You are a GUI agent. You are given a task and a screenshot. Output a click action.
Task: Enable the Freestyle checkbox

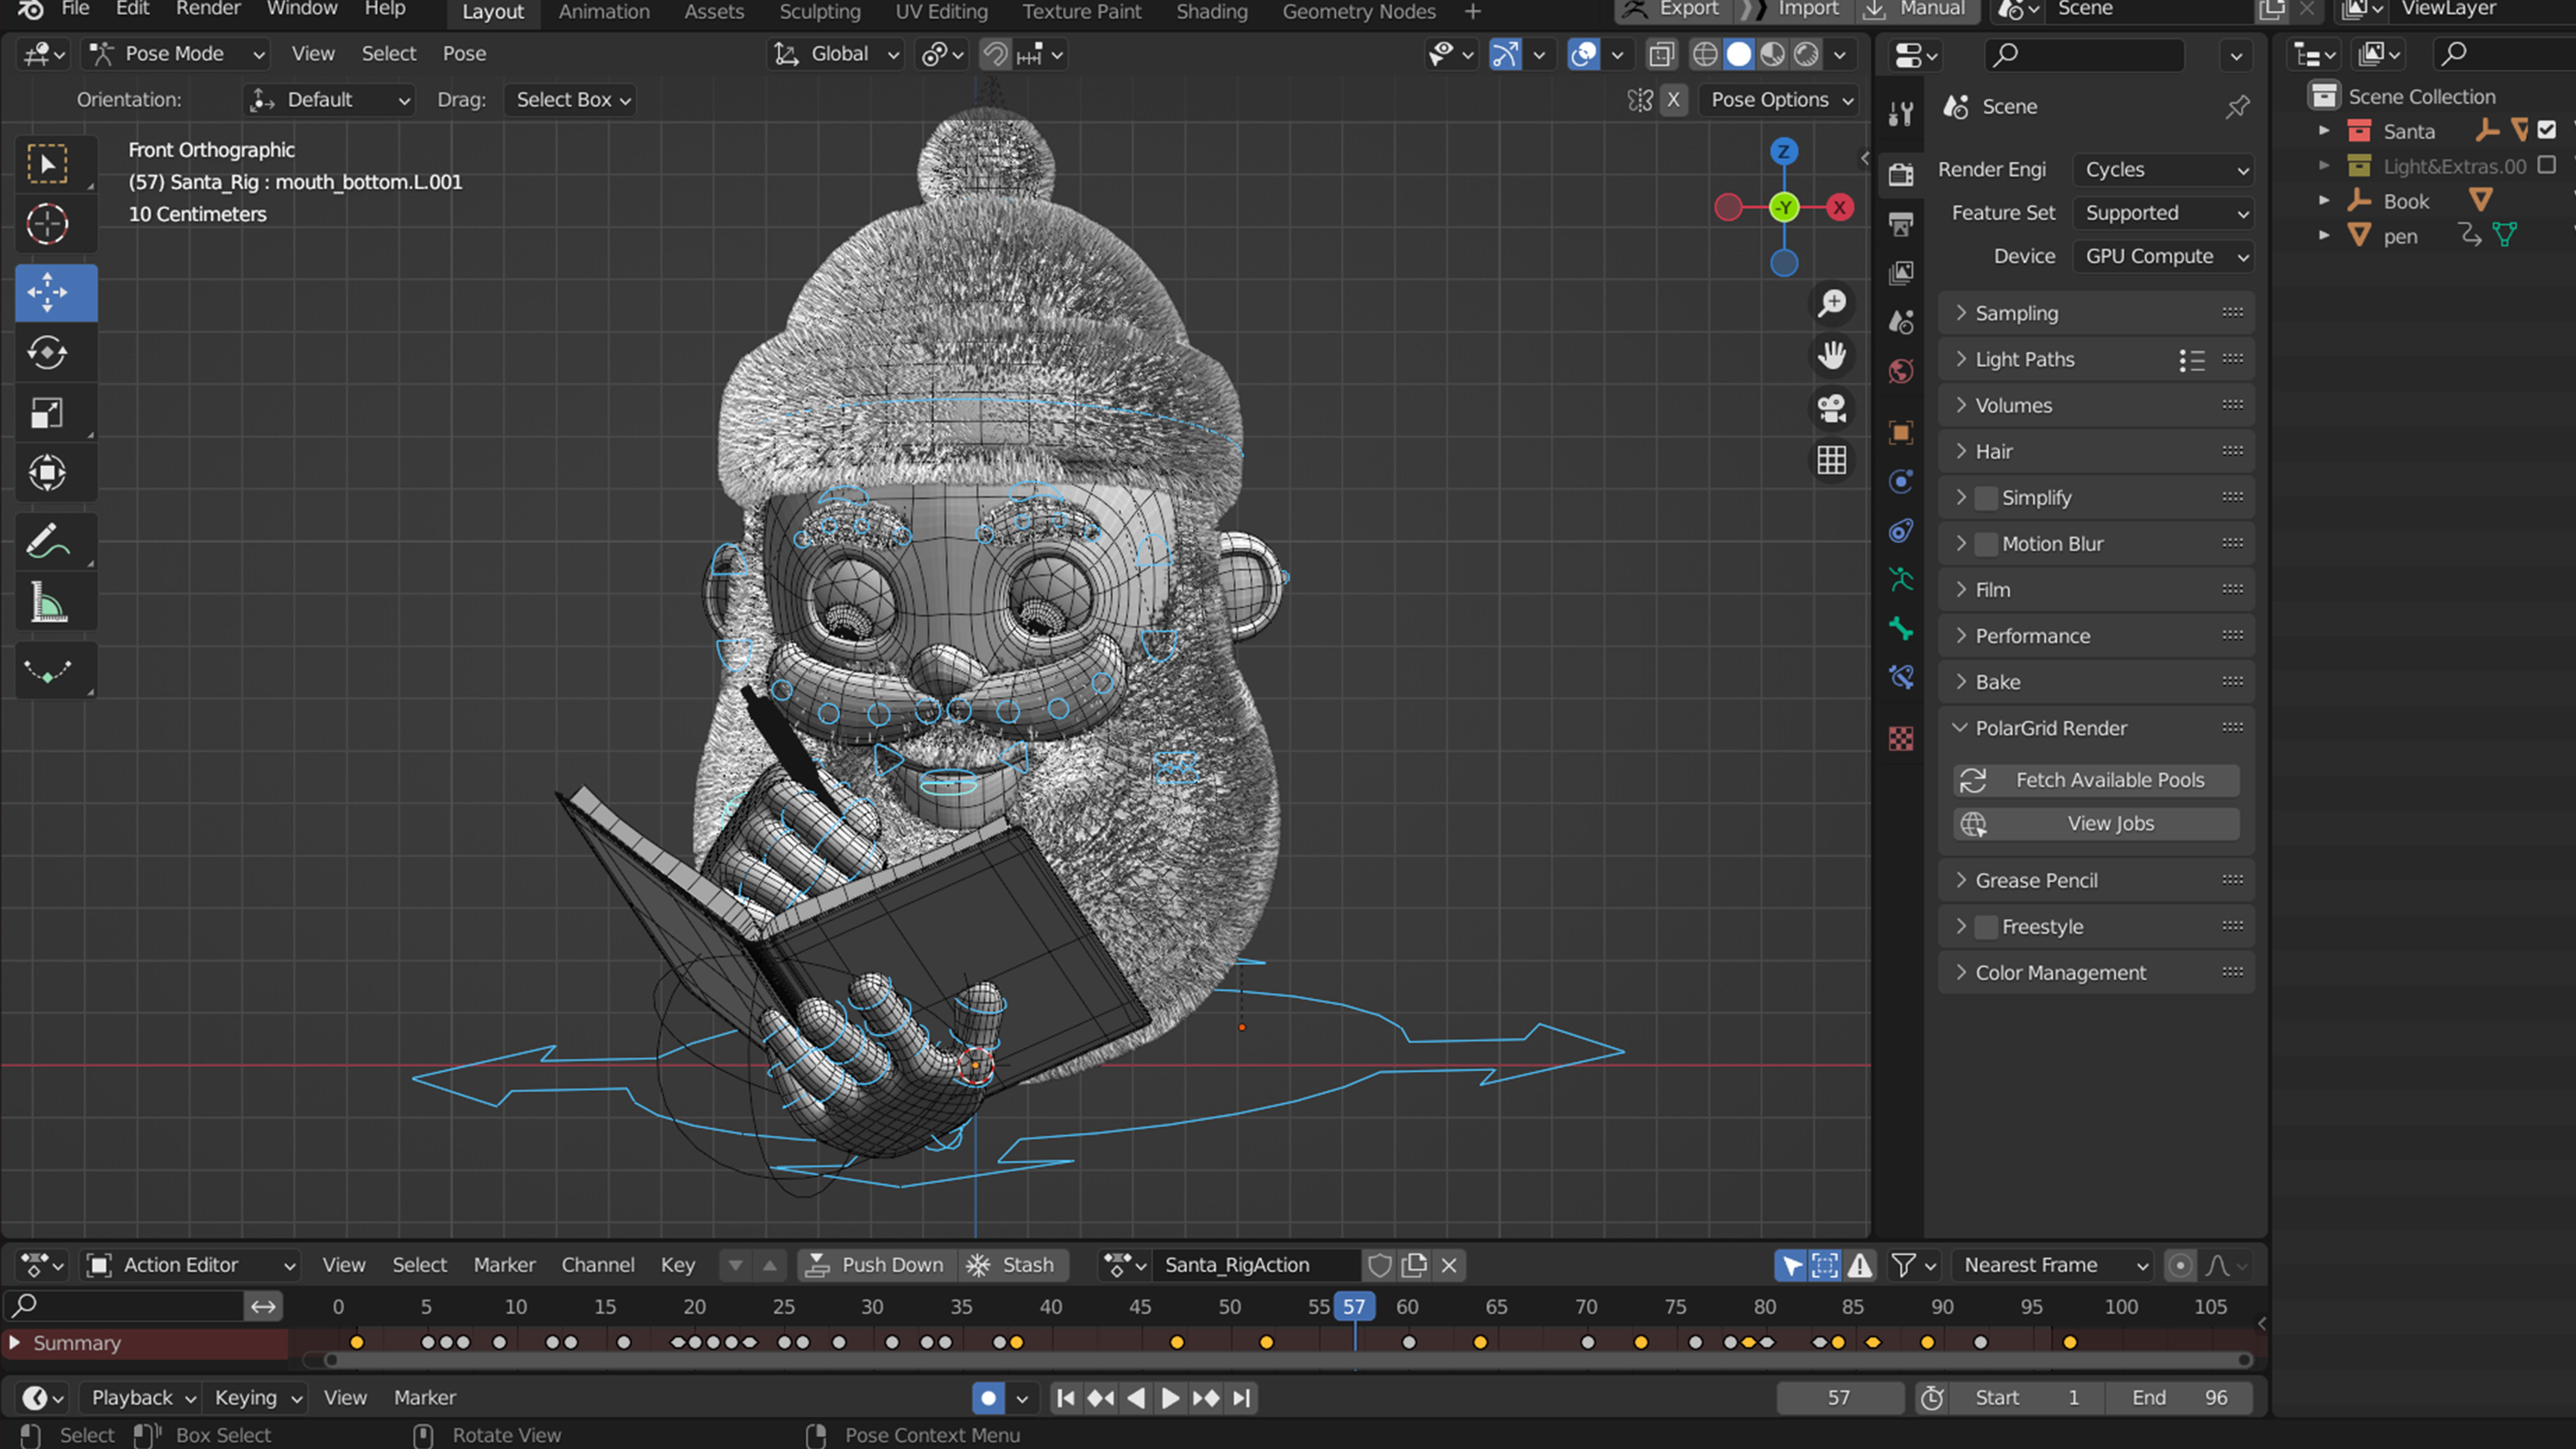(x=1986, y=927)
